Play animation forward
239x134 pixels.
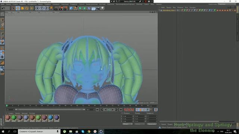tap(109, 110)
